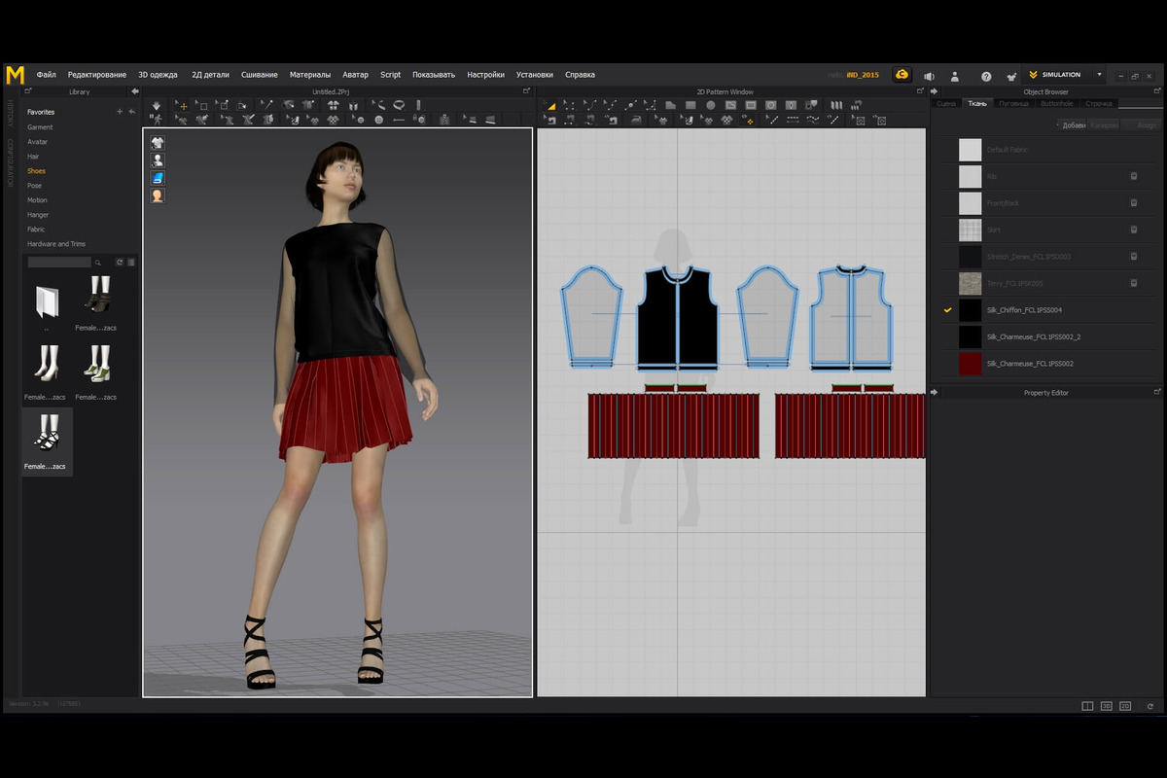Select the dark red Silk_Charmeuse_FCL1PSS002 swatch

point(970,364)
